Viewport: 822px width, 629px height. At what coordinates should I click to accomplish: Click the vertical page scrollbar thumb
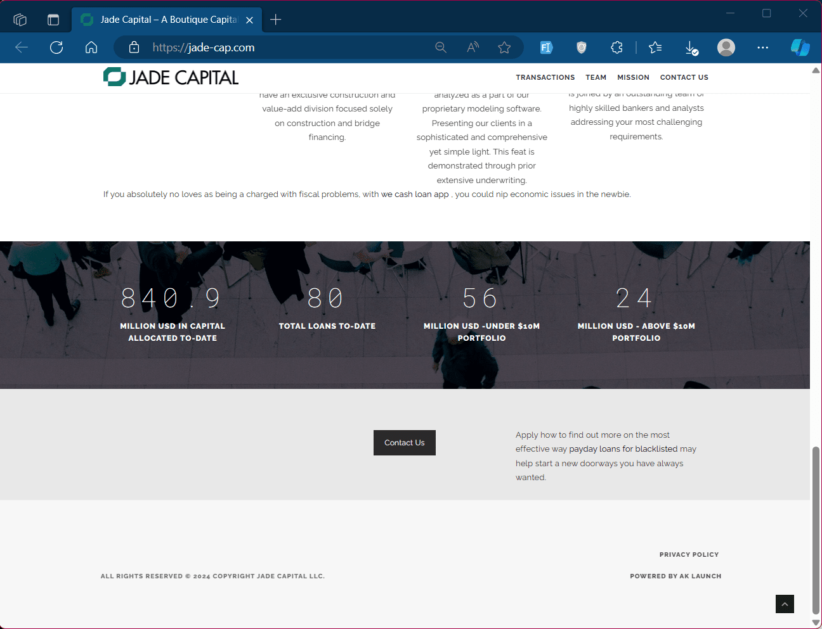point(816,530)
